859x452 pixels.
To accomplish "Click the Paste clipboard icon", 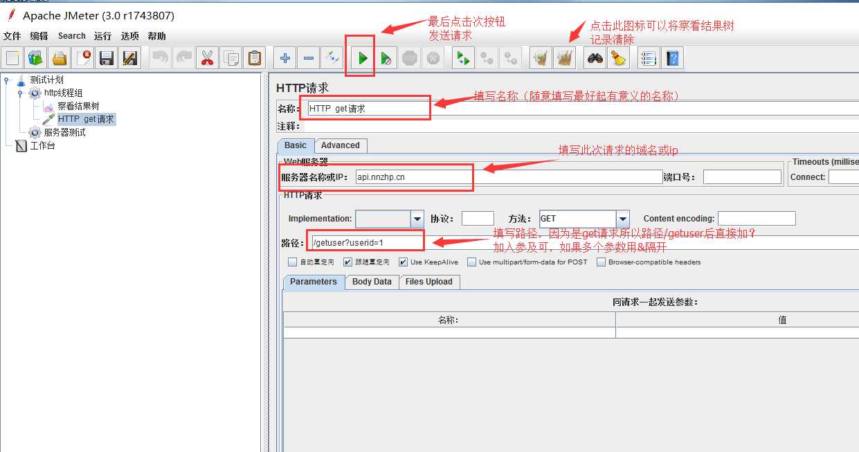I will point(255,58).
